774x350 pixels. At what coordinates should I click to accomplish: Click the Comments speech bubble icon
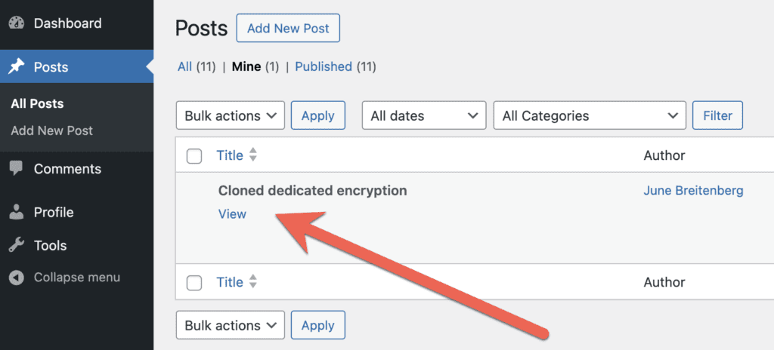tap(17, 169)
